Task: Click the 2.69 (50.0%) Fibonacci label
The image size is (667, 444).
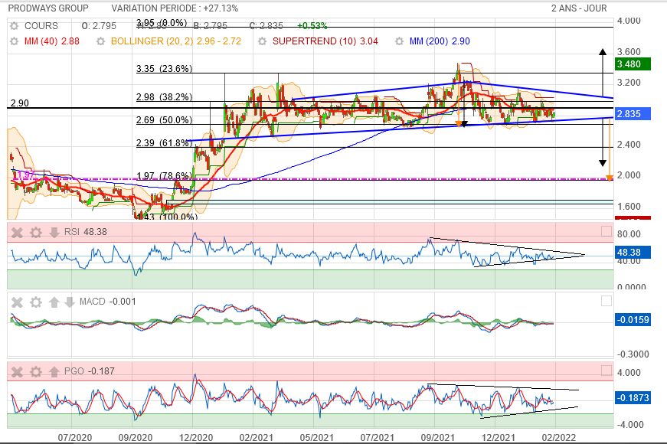Action: coord(164,120)
